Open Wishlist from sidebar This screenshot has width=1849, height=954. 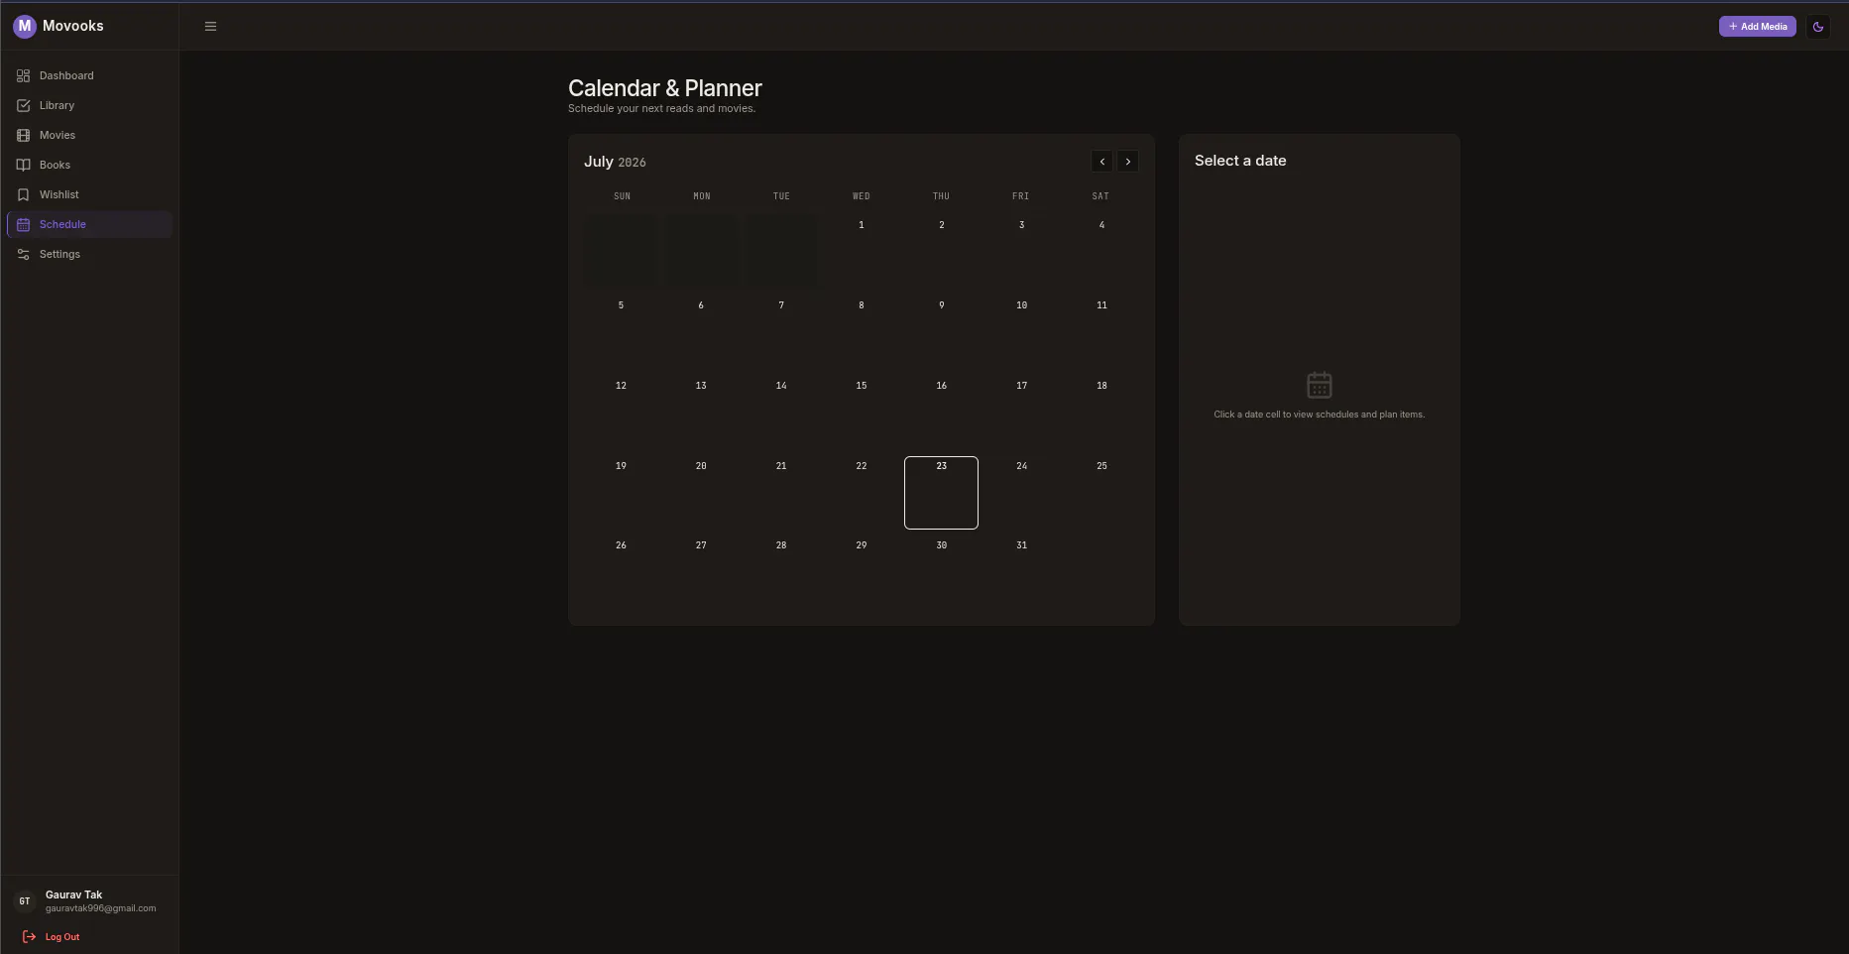(x=89, y=194)
